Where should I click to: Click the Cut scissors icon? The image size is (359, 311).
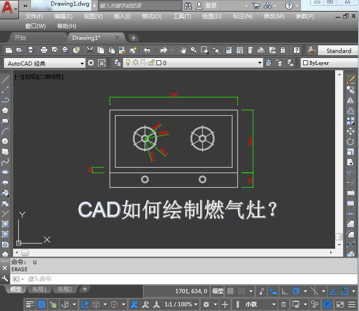pos(89,50)
